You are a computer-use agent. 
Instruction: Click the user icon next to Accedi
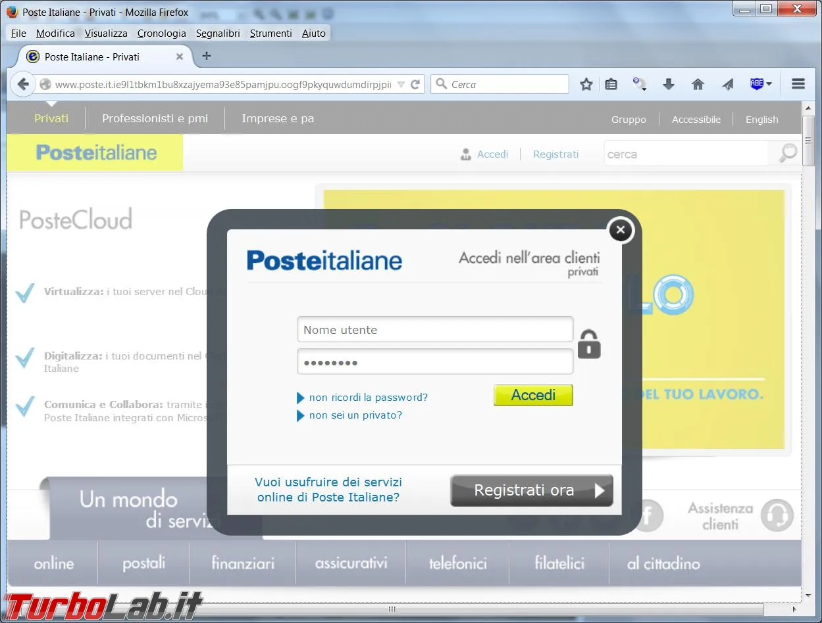[466, 154]
